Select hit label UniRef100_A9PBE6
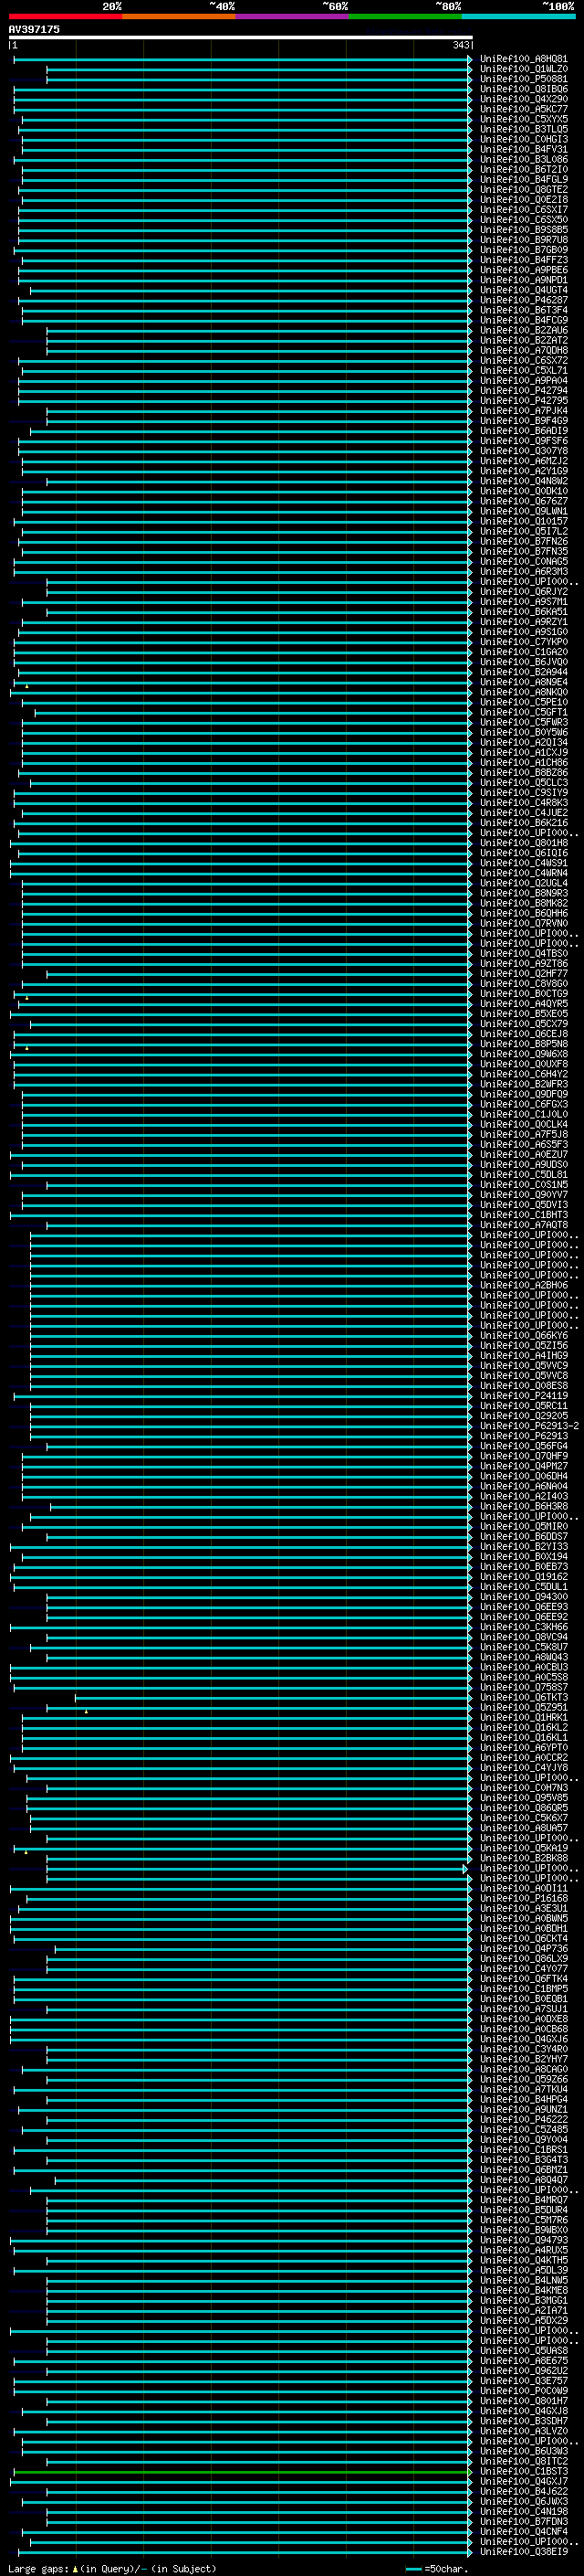This screenshot has width=584, height=2576. click(x=523, y=270)
